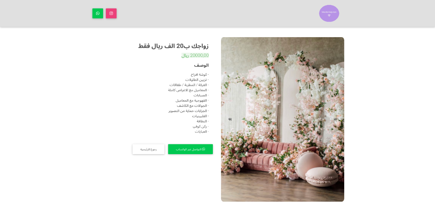Screen dimensions: 435x209
Task: Click the line المعاميل مع الاغراض كاملة
Action: point(188,90)
